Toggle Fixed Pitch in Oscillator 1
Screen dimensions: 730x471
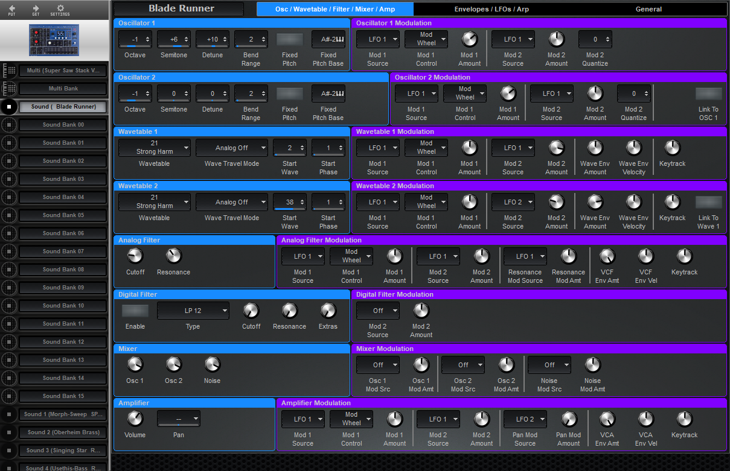click(289, 39)
